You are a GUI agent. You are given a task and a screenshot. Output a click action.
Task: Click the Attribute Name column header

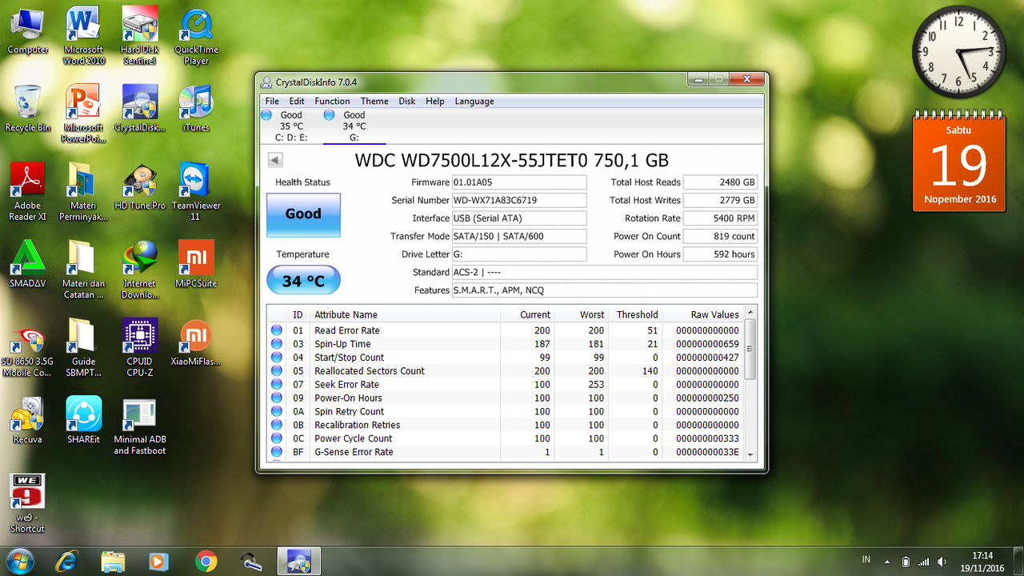[x=406, y=314]
